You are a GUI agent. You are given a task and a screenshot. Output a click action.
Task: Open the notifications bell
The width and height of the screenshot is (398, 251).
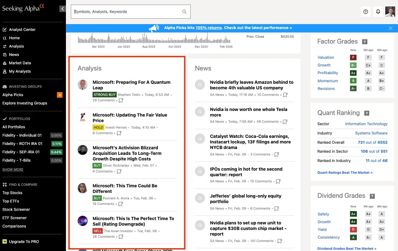[x=378, y=12]
